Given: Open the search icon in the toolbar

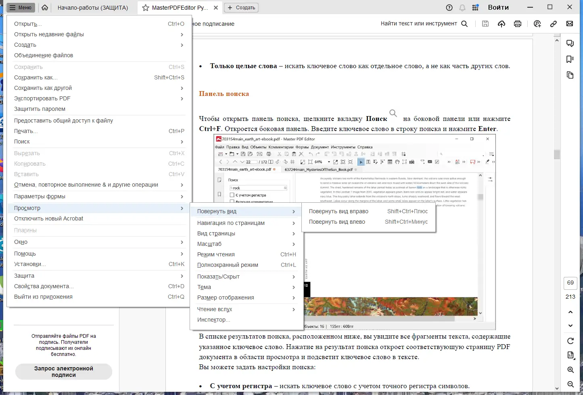Looking at the screenshot, I should (464, 23).
